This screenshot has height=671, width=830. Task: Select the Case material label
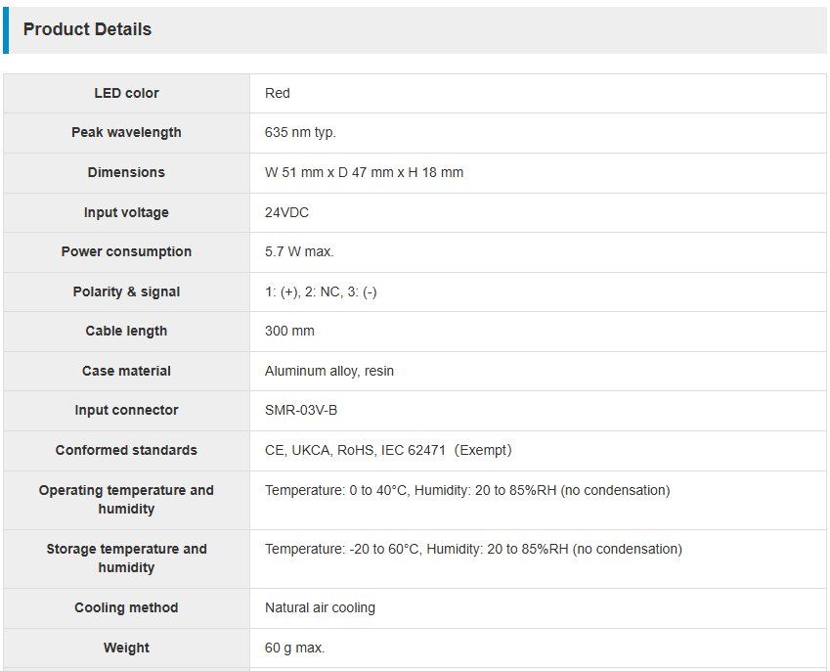pyautogui.click(x=126, y=371)
